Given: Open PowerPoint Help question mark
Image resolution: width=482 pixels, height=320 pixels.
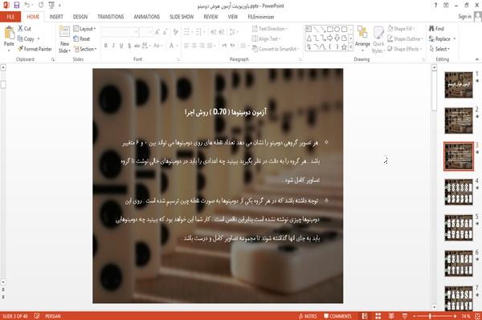Looking at the screenshot, I should coord(435,6).
